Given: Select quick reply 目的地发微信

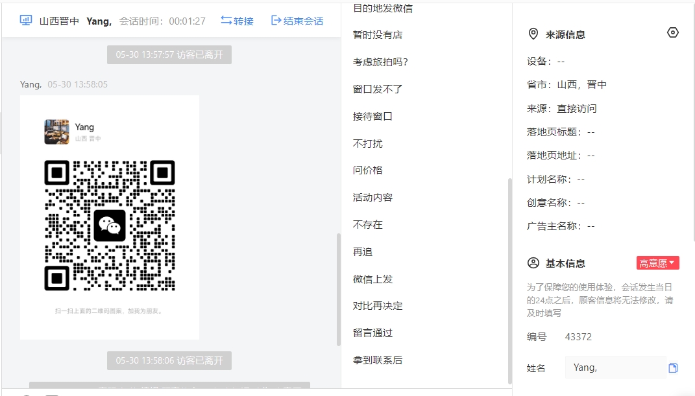Looking at the screenshot, I should [x=382, y=8].
